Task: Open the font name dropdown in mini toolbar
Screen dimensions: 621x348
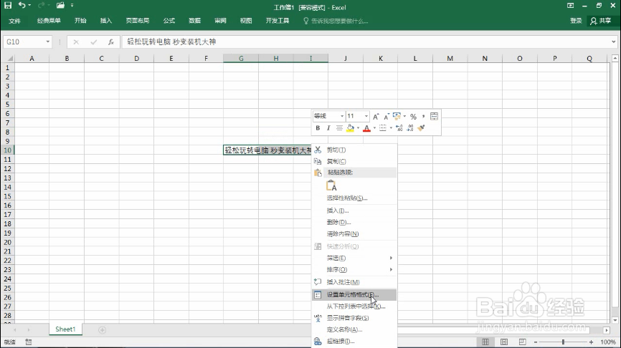Action: pyautogui.click(x=342, y=116)
